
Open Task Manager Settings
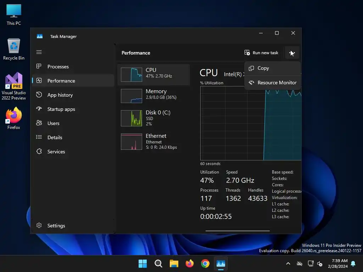[x=73, y=226]
